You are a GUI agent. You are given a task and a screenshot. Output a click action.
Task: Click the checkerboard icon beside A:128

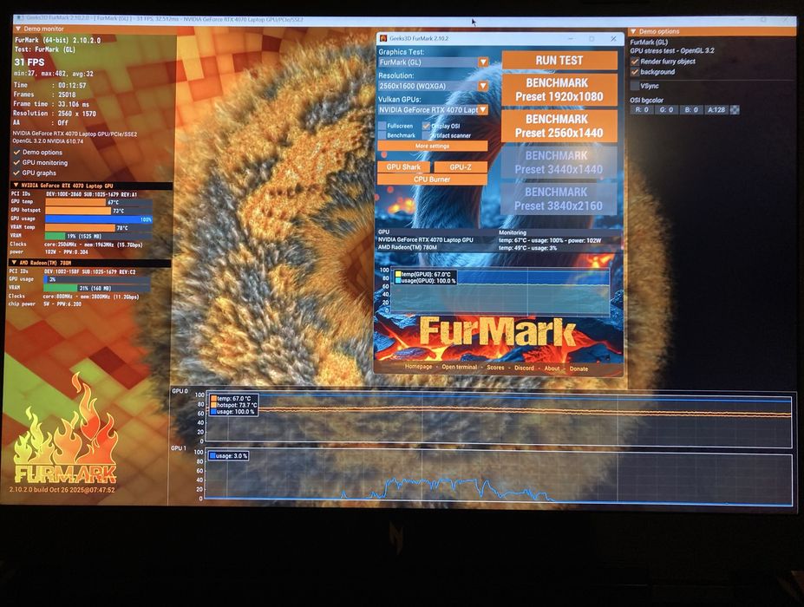735,110
